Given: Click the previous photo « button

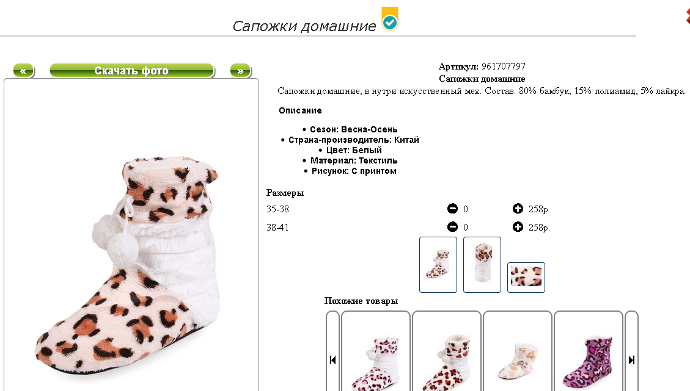Looking at the screenshot, I should [24, 71].
